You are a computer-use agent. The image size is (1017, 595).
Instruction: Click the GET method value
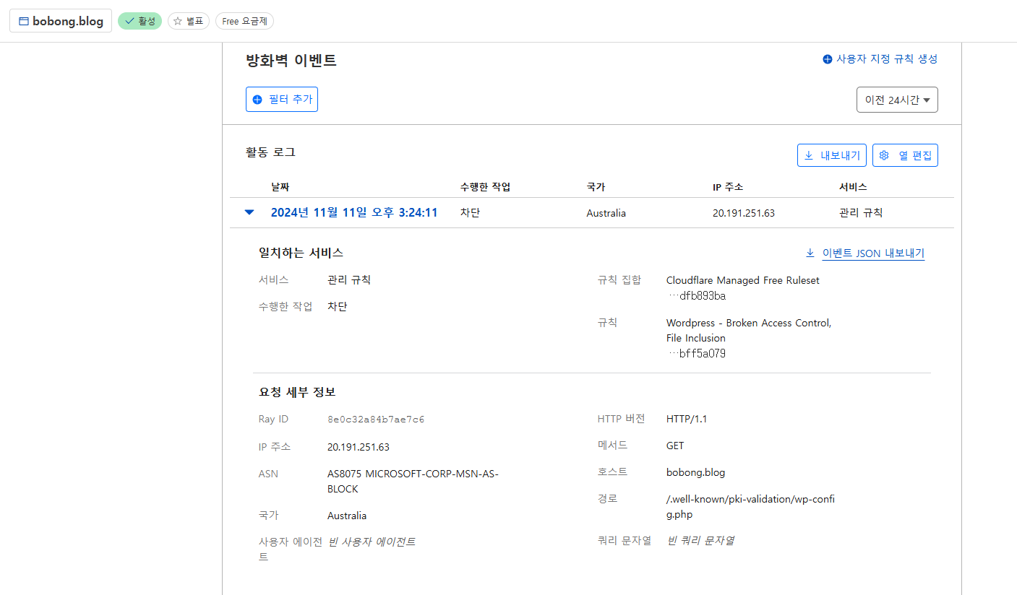(675, 446)
